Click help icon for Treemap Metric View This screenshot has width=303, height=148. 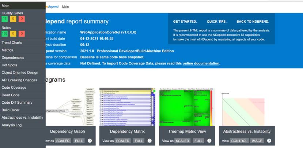pos(209,141)
